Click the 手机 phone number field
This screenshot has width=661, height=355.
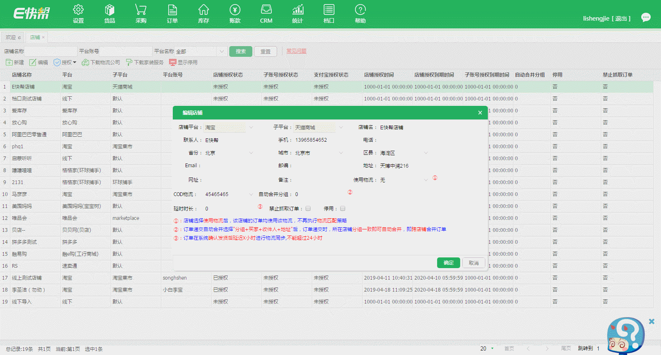[x=319, y=140]
